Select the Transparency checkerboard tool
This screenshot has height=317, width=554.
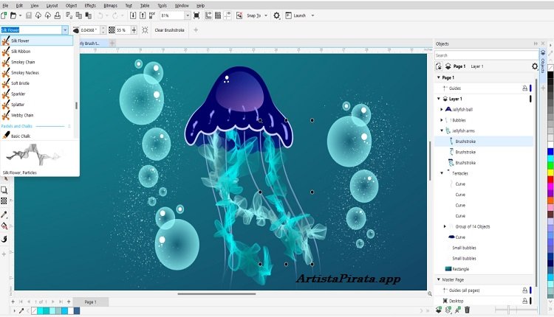pyautogui.click(x=4, y=201)
